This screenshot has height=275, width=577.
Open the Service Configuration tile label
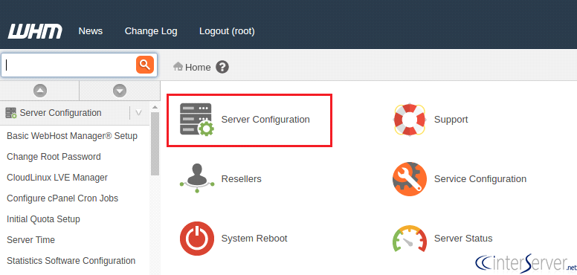point(480,179)
